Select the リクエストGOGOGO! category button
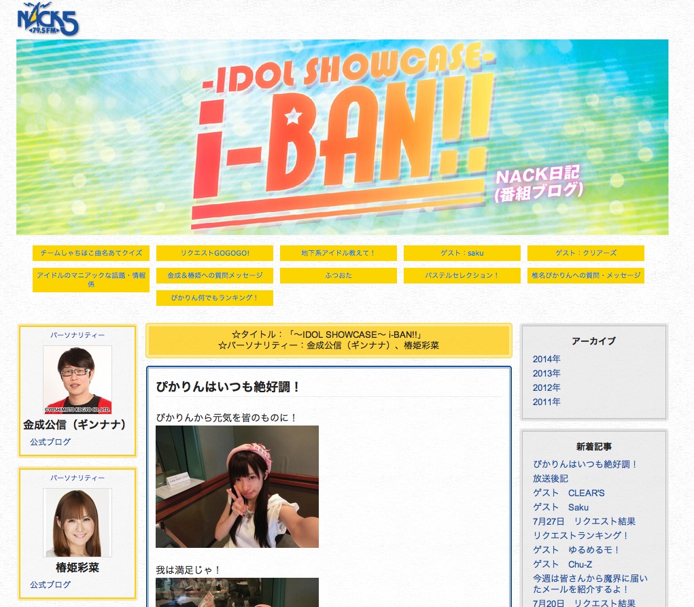 click(215, 253)
